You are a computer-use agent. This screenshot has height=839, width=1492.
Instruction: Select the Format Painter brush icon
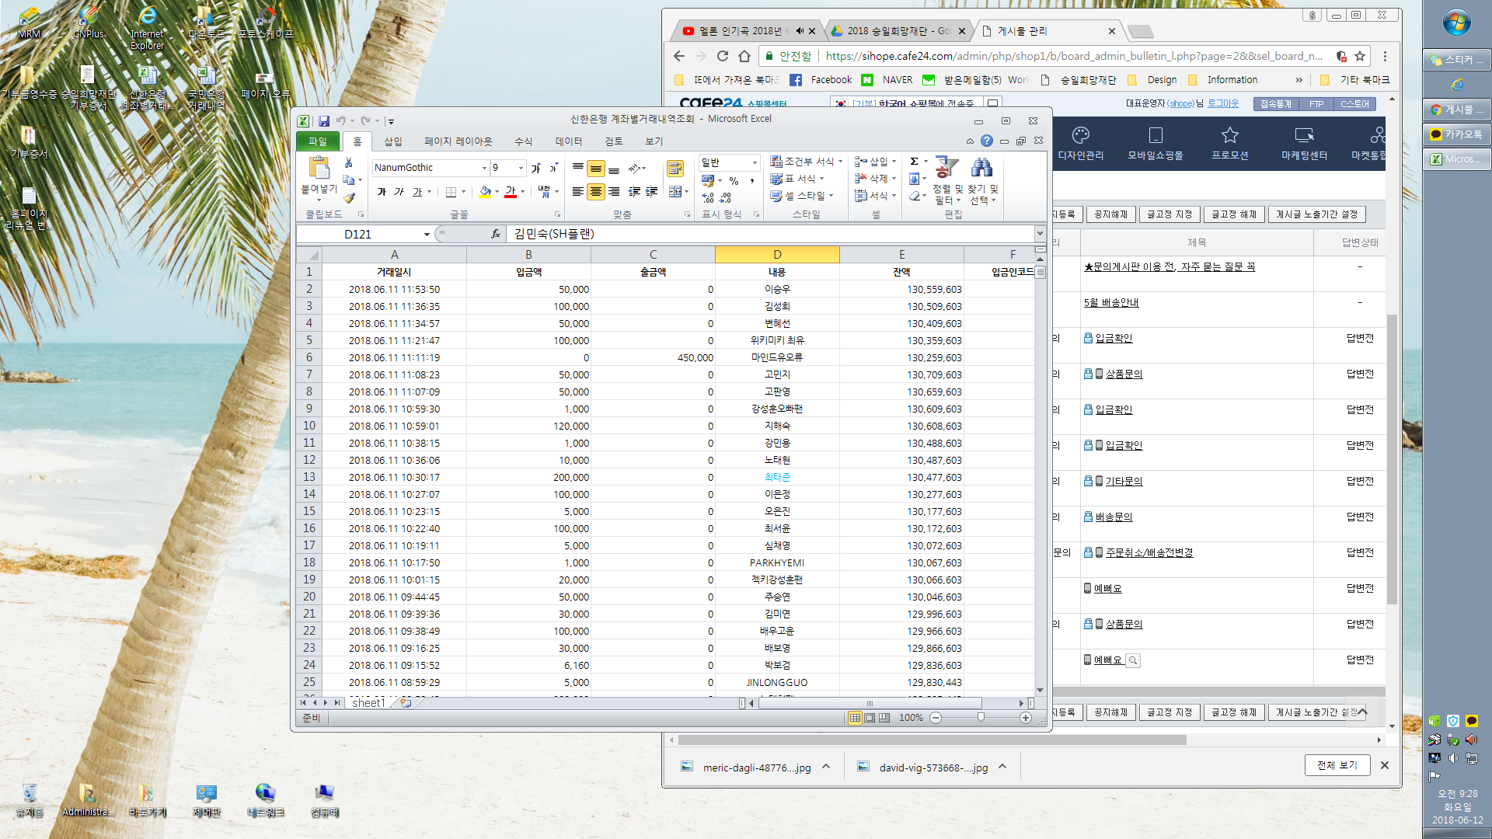[x=349, y=197]
